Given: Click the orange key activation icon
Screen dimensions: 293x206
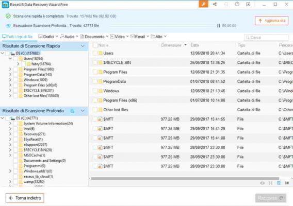Looking at the screenshot, I should pos(203,4).
